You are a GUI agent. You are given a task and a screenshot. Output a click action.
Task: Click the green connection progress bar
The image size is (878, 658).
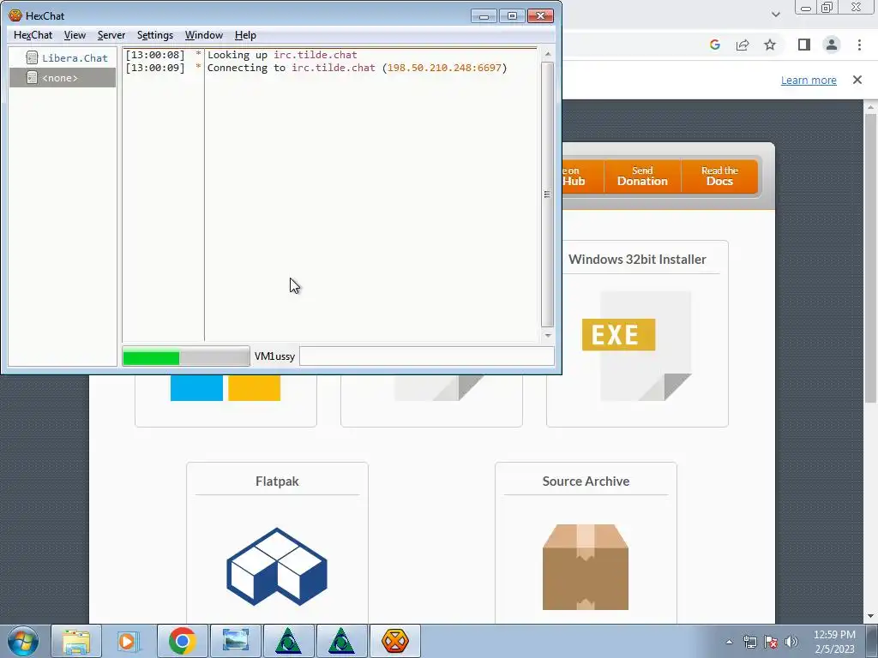point(186,356)
